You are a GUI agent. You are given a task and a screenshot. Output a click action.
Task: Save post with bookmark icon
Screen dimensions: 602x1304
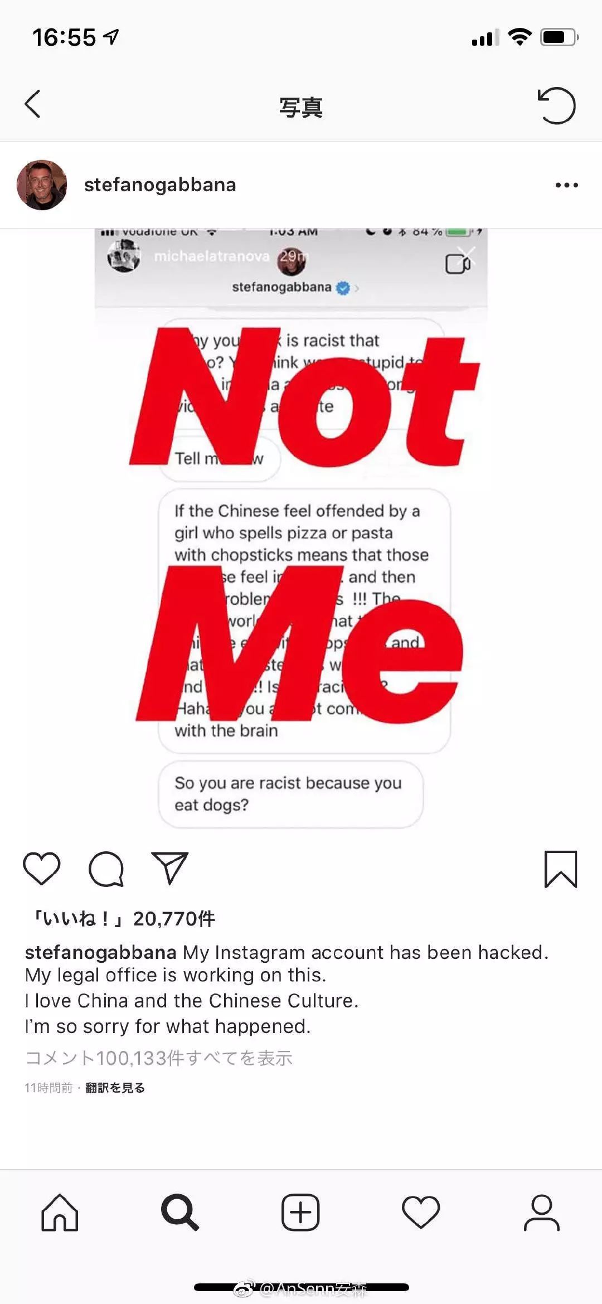coord(560,869)
